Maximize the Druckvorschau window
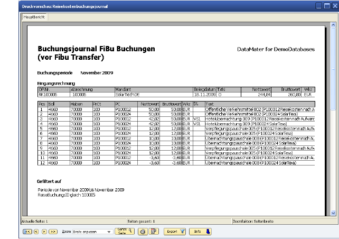This screenshot has width=339, height=239. click(x=326, y=5)
